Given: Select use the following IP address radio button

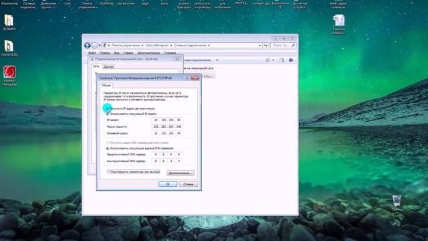Looking at the screenshot, I should [107, 114].
